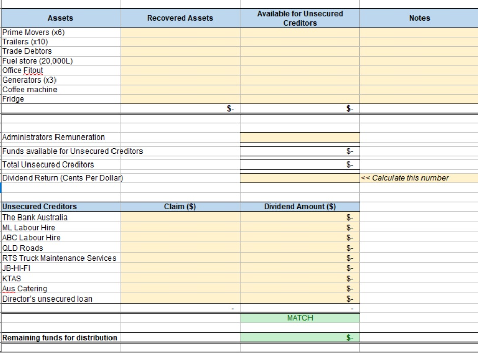
Task: Select the Claim ($) header cell
Action: point(180,206)
